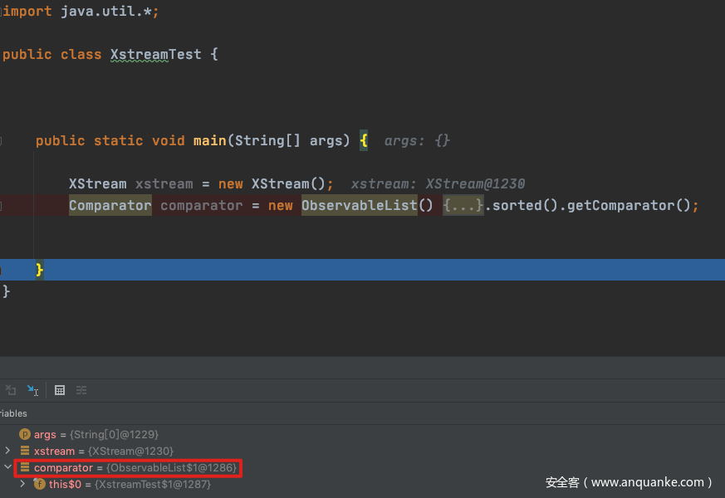The width and height of the screenshot is (725, 498).
Task: Select the Variables panel tab
Action: point(13,413)
